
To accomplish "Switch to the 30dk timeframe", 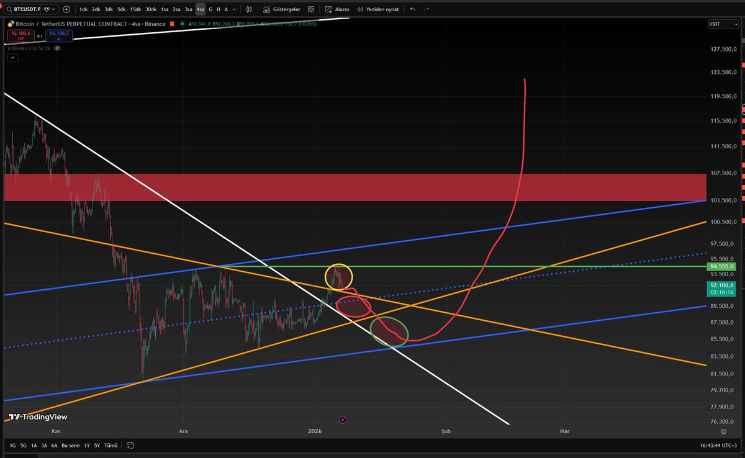I will coord(151,9).
